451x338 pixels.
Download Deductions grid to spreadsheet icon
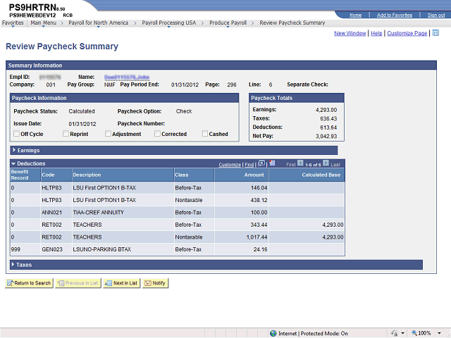[x=272, y=163]
